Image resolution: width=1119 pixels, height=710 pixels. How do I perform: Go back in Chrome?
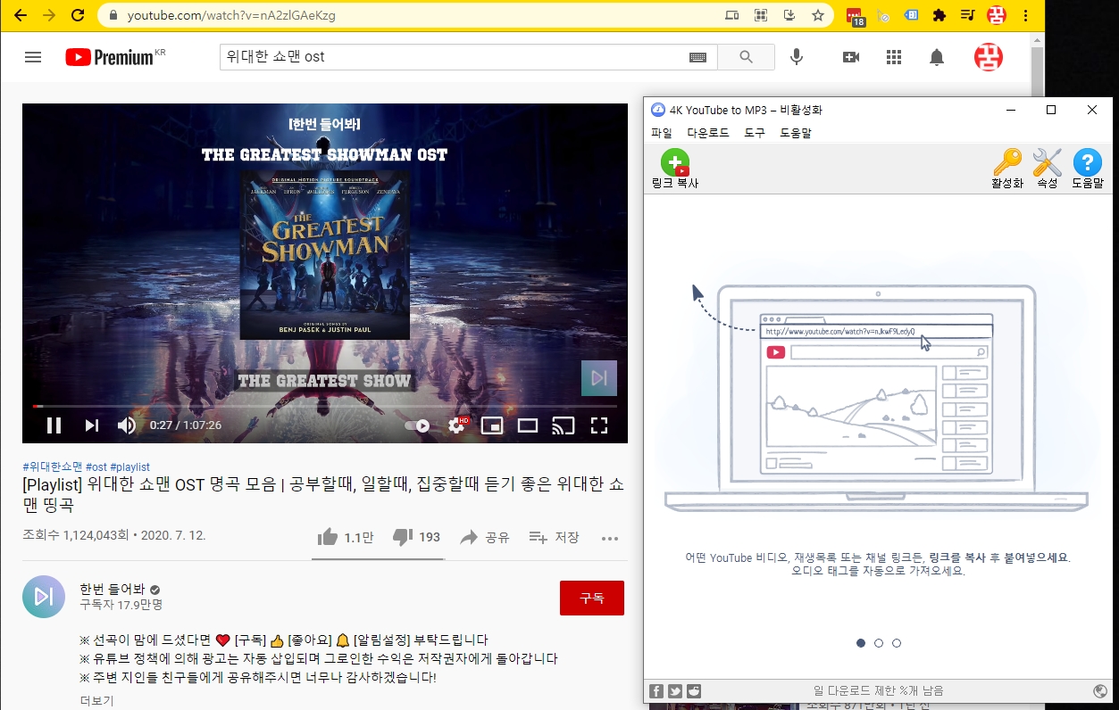pyautogui.click(x=21, y=15)
